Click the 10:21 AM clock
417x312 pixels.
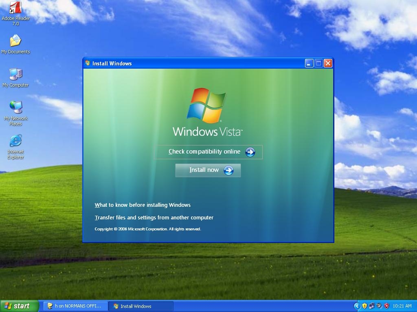pos(402,306)
